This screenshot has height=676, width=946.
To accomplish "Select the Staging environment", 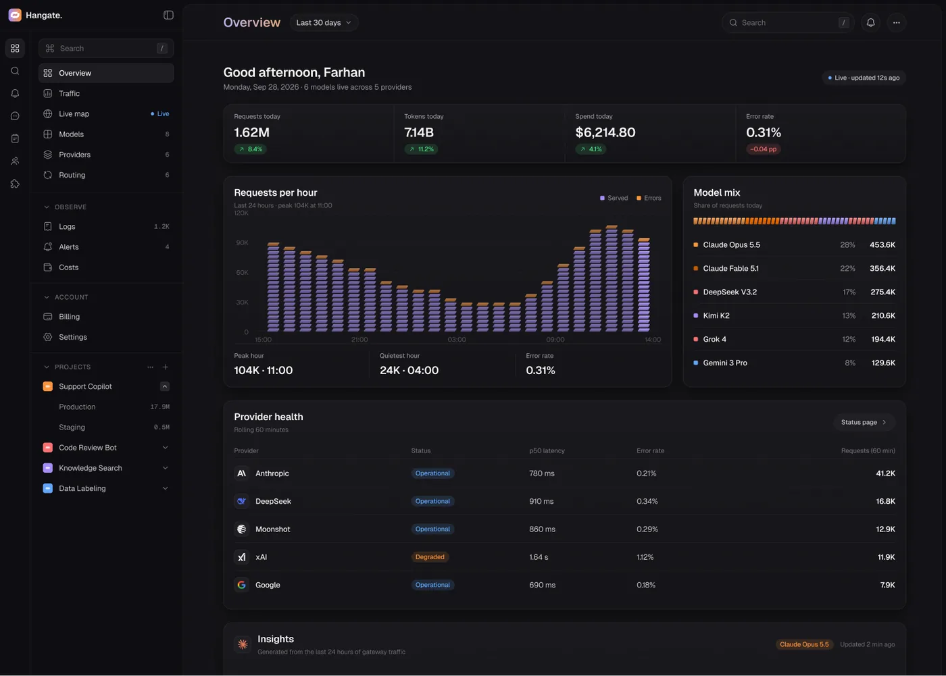I will 106,427.
